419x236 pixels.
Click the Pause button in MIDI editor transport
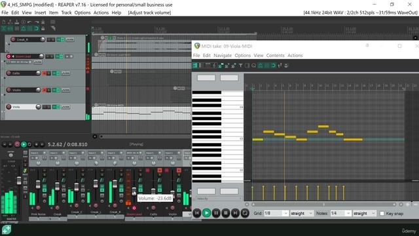point(216,213)
